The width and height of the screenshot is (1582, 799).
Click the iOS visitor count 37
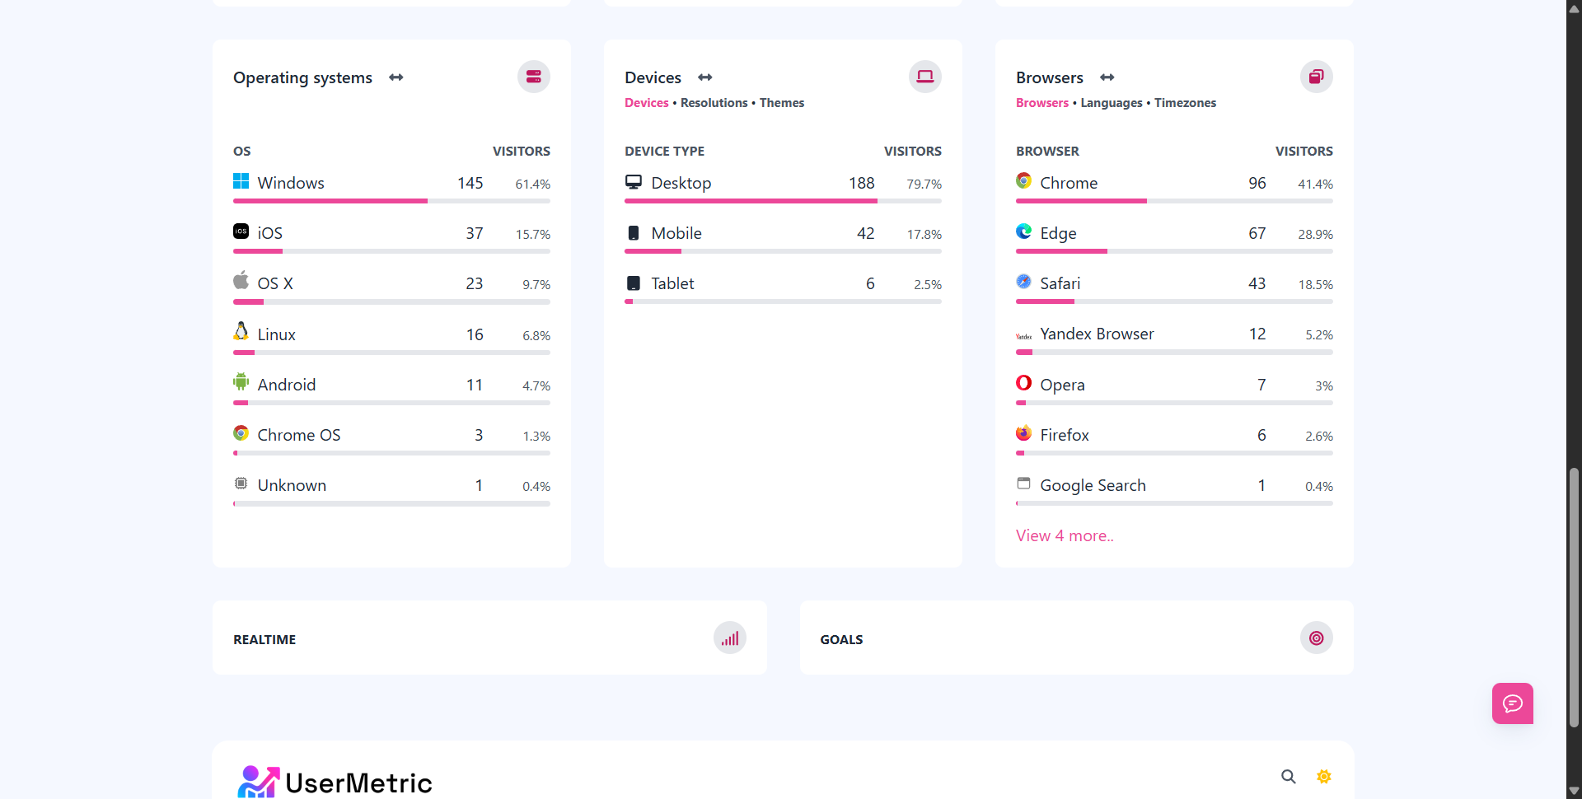pos(475,233)
